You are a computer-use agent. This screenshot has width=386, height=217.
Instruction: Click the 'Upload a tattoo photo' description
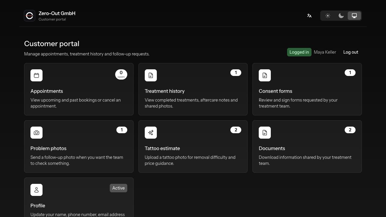click(x=190, y=160)
